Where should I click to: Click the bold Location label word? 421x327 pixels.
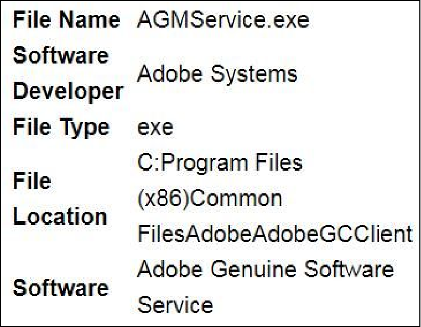(x=60, y=216)
